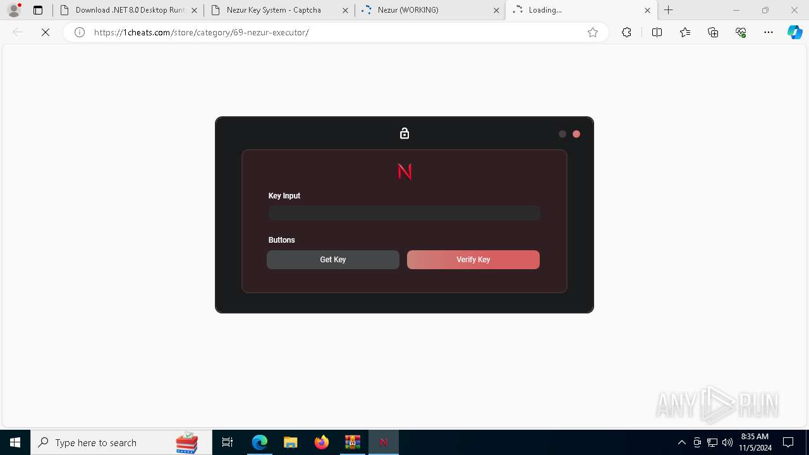Focus the Key Input text field
The image size is (809, 455).
[404, 213]
